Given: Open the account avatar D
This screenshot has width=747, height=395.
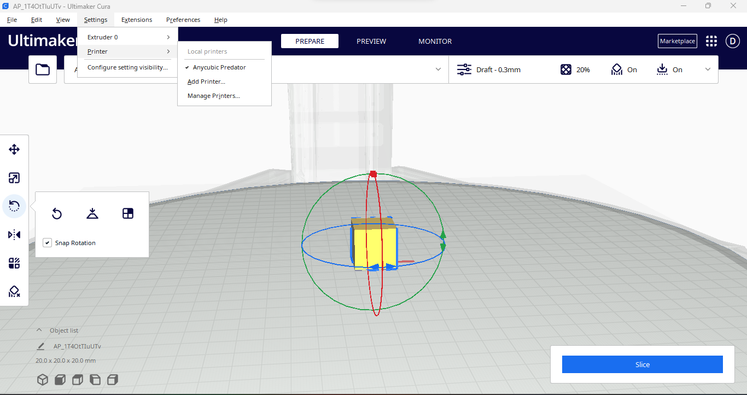Looking at the screenshot, I should tap(733, 41).
